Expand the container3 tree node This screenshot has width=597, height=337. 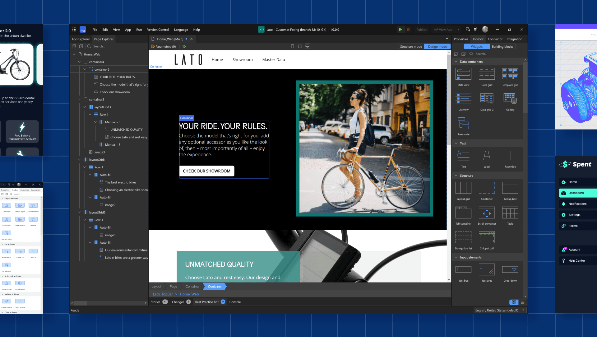tap(79, 99)
